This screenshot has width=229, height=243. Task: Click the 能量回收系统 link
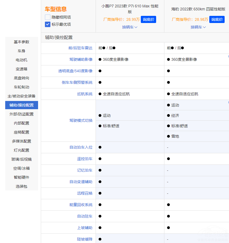[x=81, y=205]
